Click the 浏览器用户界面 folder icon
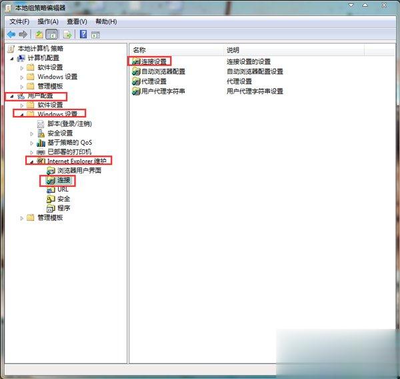This screenshot has width=400, height=379. coord(51,171)
